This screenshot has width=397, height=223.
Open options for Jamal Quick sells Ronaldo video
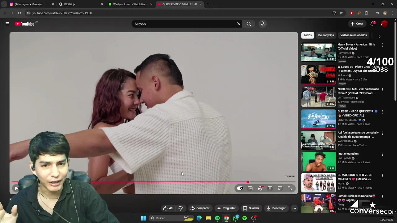click(383, 197)
